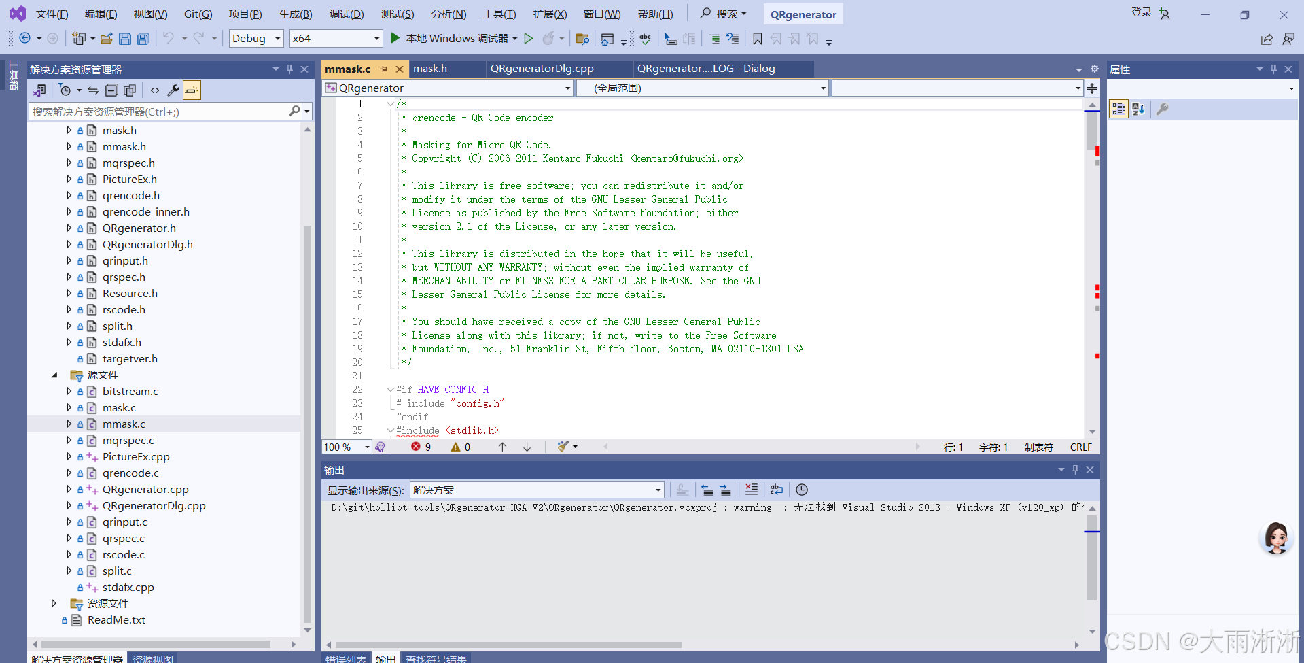1304x663 pixels.
Task: Open the Debug configuration dropdown
Action: tap(256, 39)
